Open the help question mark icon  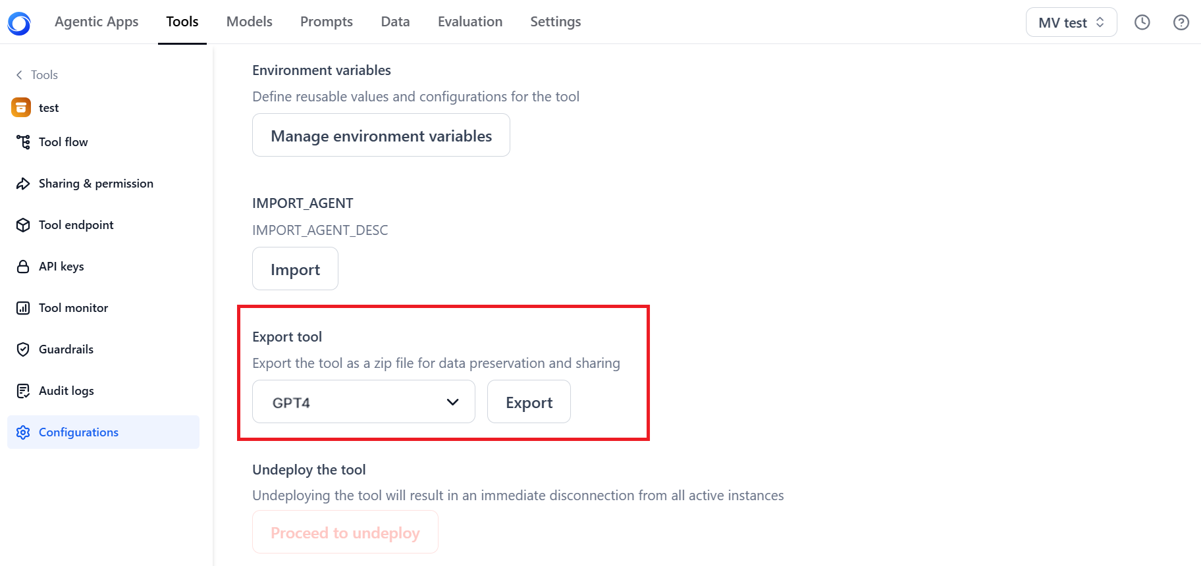pos(1181,22)
